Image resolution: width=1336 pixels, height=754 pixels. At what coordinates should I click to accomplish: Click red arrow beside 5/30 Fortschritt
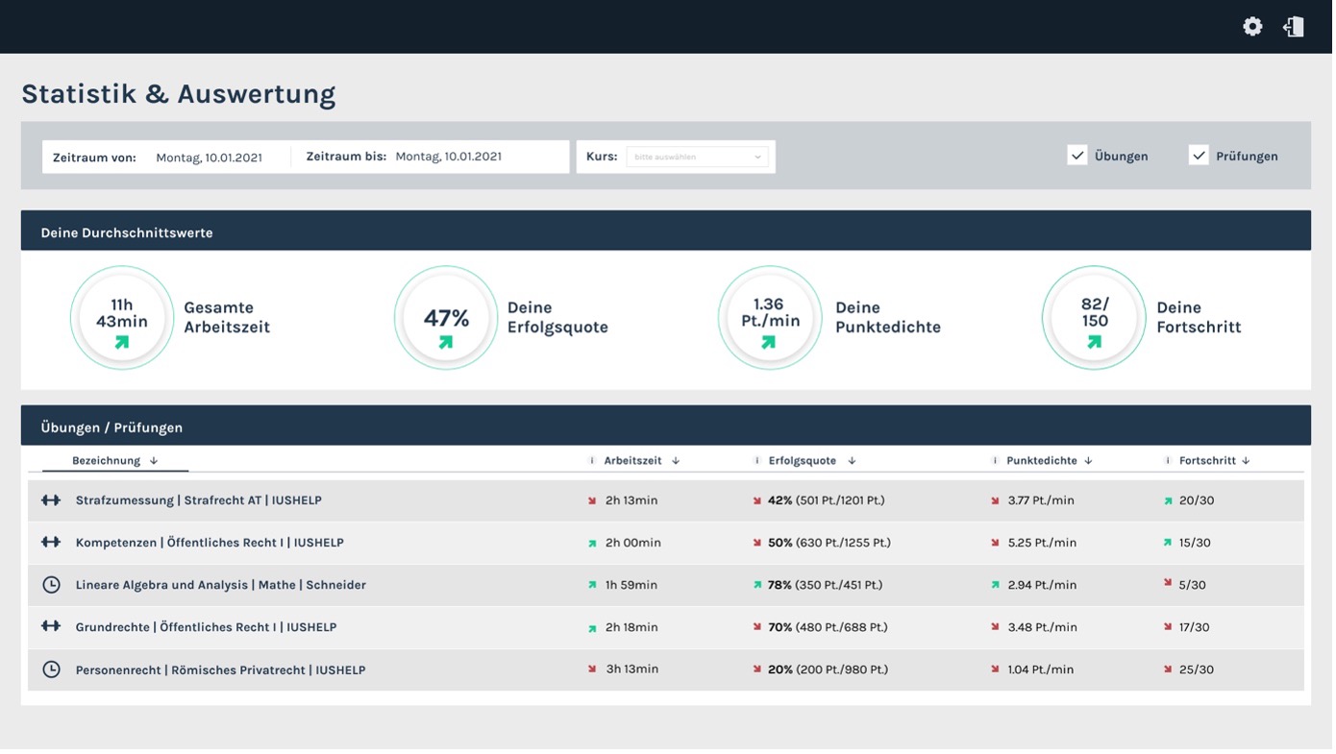click(1168, 583)
